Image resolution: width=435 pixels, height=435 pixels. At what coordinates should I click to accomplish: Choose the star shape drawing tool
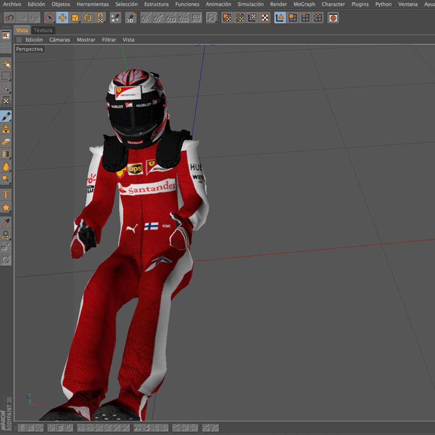pos(6,207)
